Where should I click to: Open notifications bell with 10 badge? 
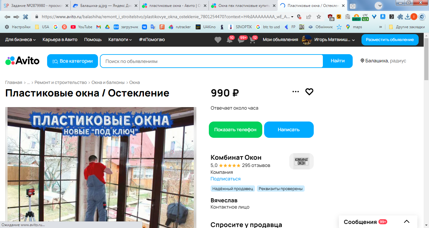230,40
